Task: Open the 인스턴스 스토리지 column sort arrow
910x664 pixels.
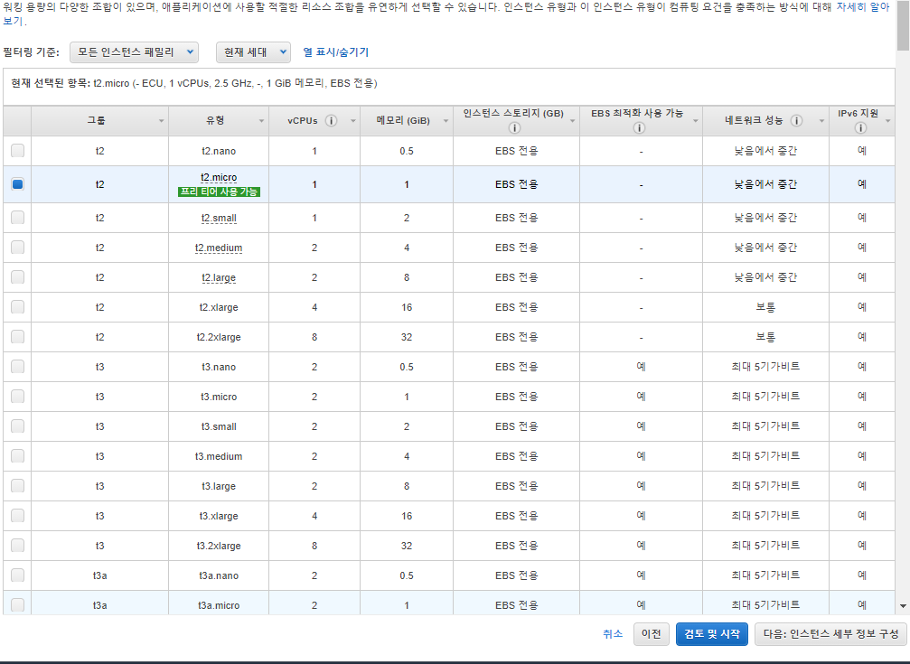Action: coord(572,121)
